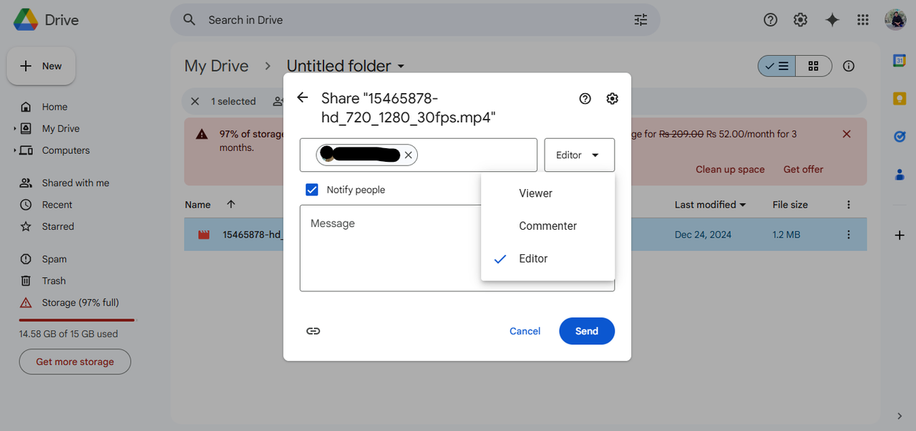The image size is (916, 431).
Task: Navigate to My Drive breadcrumb
Action: click(216, 66)
